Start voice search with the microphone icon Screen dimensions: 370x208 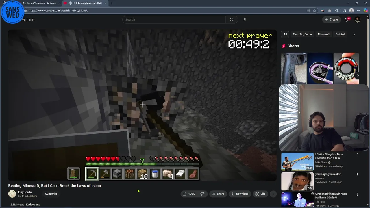[x=245, y=20]
